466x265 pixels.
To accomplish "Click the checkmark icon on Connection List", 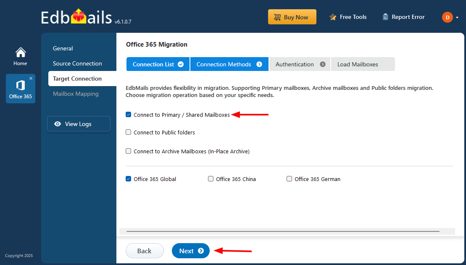I will point(181,64).
